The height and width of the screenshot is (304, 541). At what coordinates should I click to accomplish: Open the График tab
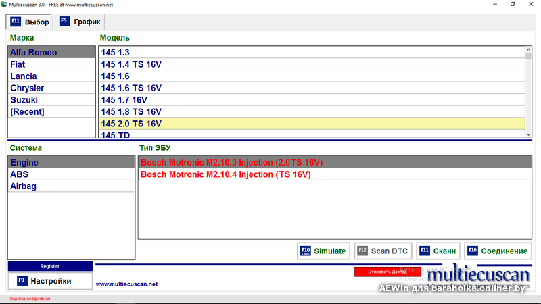[79, 22]
